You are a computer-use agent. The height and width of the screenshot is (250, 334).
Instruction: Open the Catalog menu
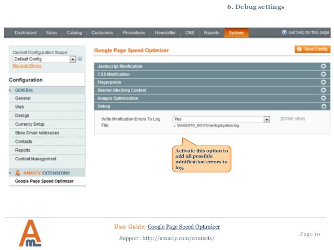point(74,33)
